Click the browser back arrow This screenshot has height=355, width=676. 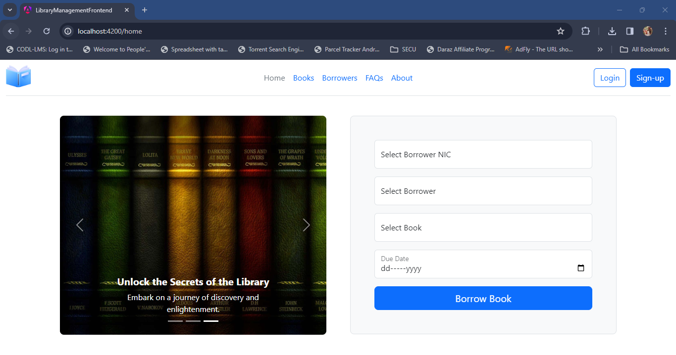coord(10,31)
